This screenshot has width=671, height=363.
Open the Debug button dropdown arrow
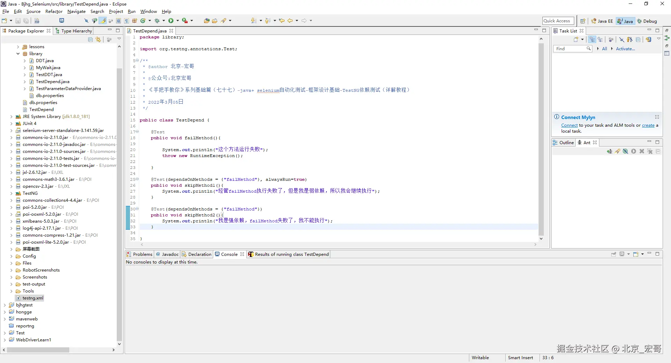164,21
